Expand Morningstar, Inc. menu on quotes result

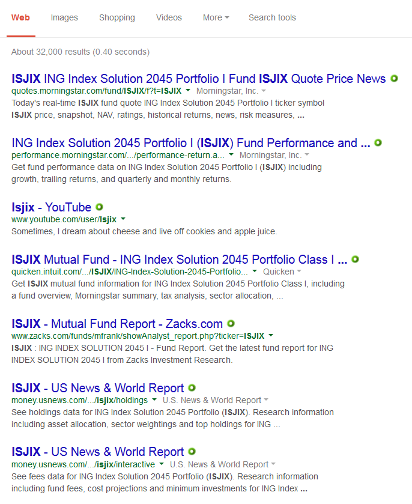pyautogui.click(x=264, y=91)
